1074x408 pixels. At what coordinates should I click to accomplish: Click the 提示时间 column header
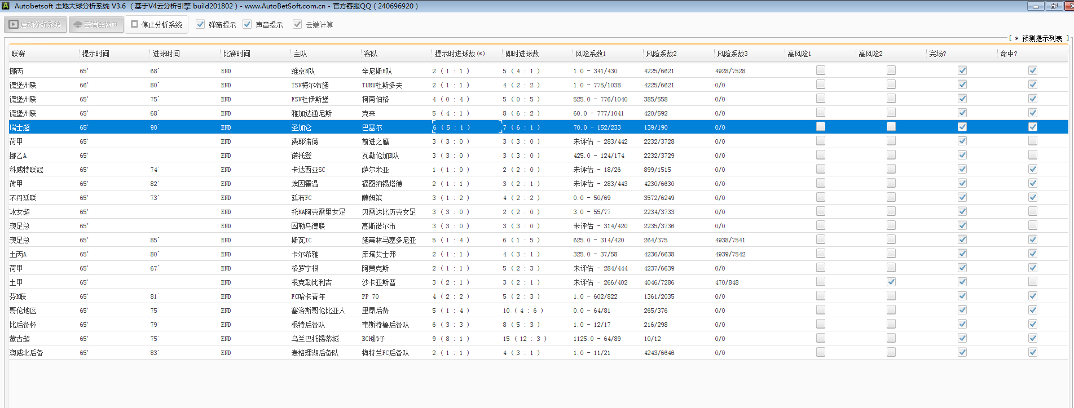[95, 54]
